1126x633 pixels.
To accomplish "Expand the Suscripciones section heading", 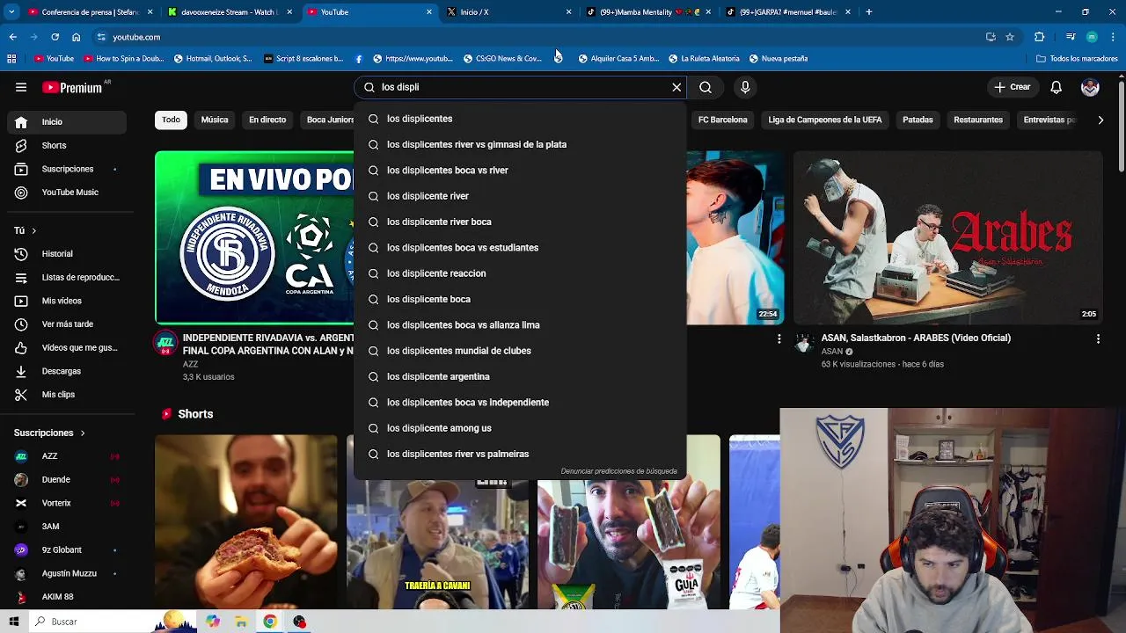I will [50, 433].
